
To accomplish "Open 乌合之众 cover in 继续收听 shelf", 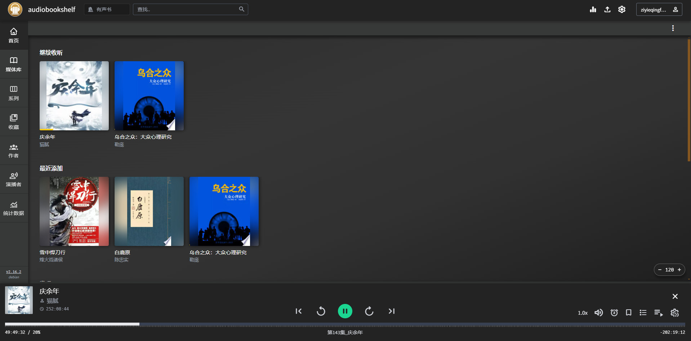I will tap(149, 96).
